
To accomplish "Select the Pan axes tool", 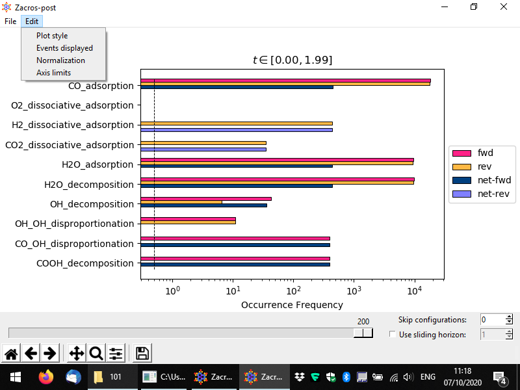I will coord(76,354).
